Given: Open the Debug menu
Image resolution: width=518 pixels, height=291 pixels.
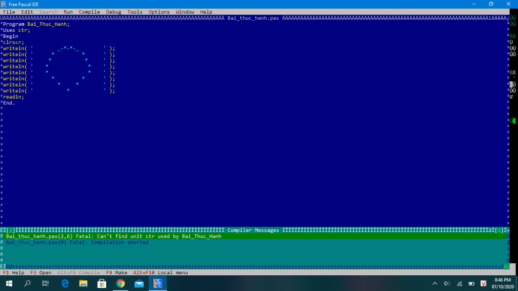Looking at the screenshot, I should click(x=113, y=12).
